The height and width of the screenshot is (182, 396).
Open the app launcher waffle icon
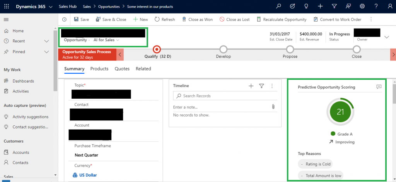click(x=7, y=7)
